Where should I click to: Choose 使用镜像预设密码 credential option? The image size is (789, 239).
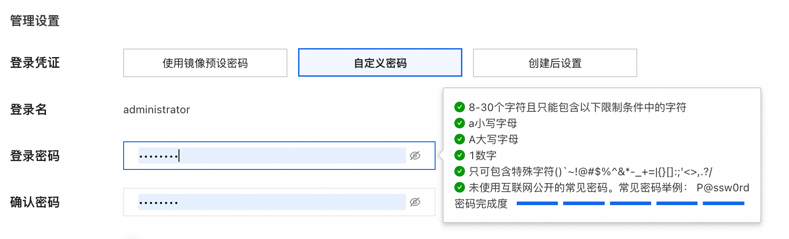click(205, 63)
